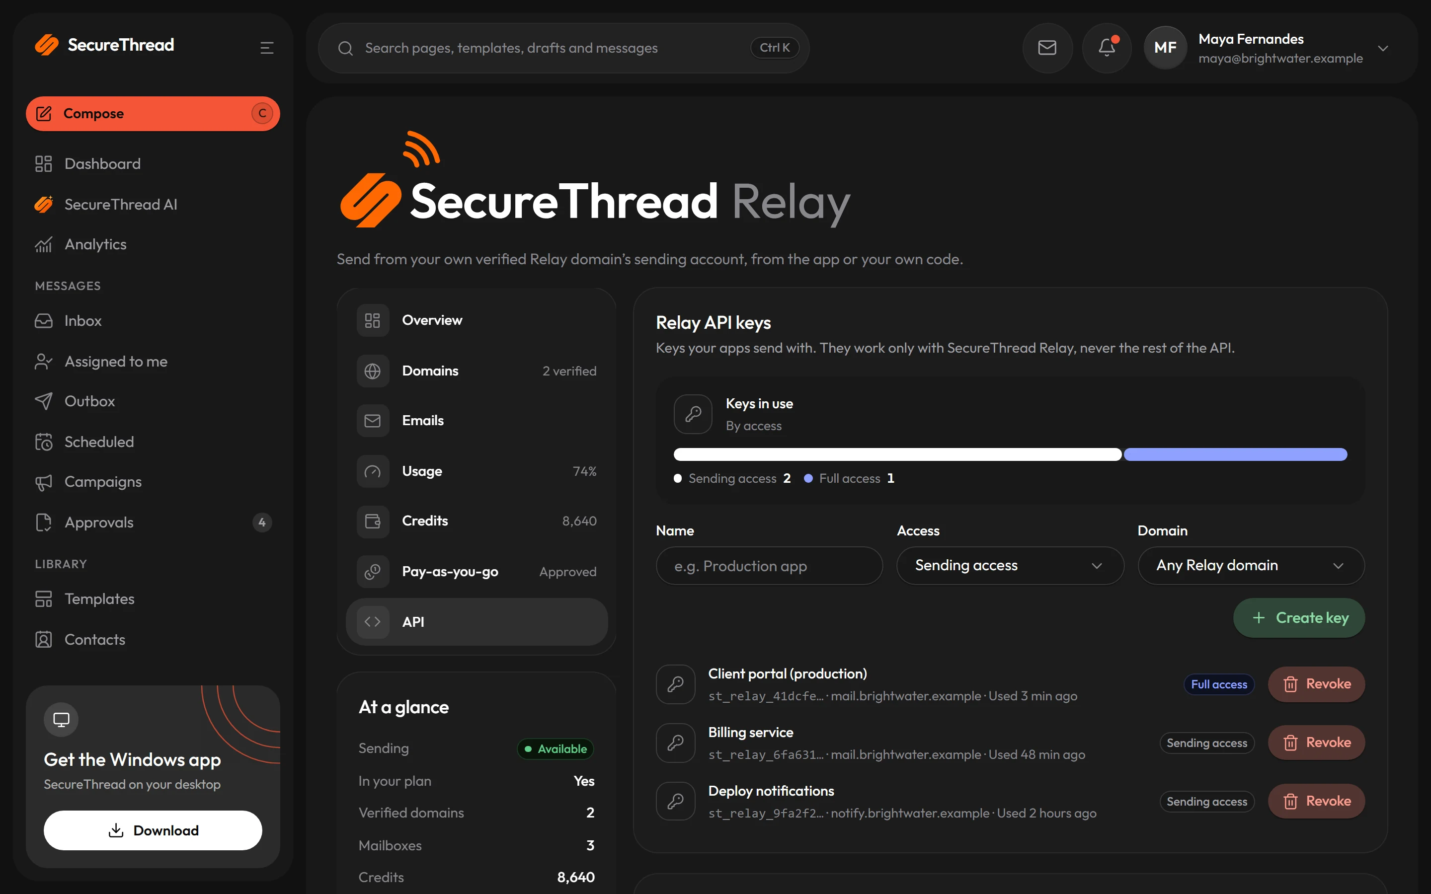The height and width of the screenshot is (894, 1431).
Task: Click the blue Full access bar segment
Action: [x=1235, y=454]
